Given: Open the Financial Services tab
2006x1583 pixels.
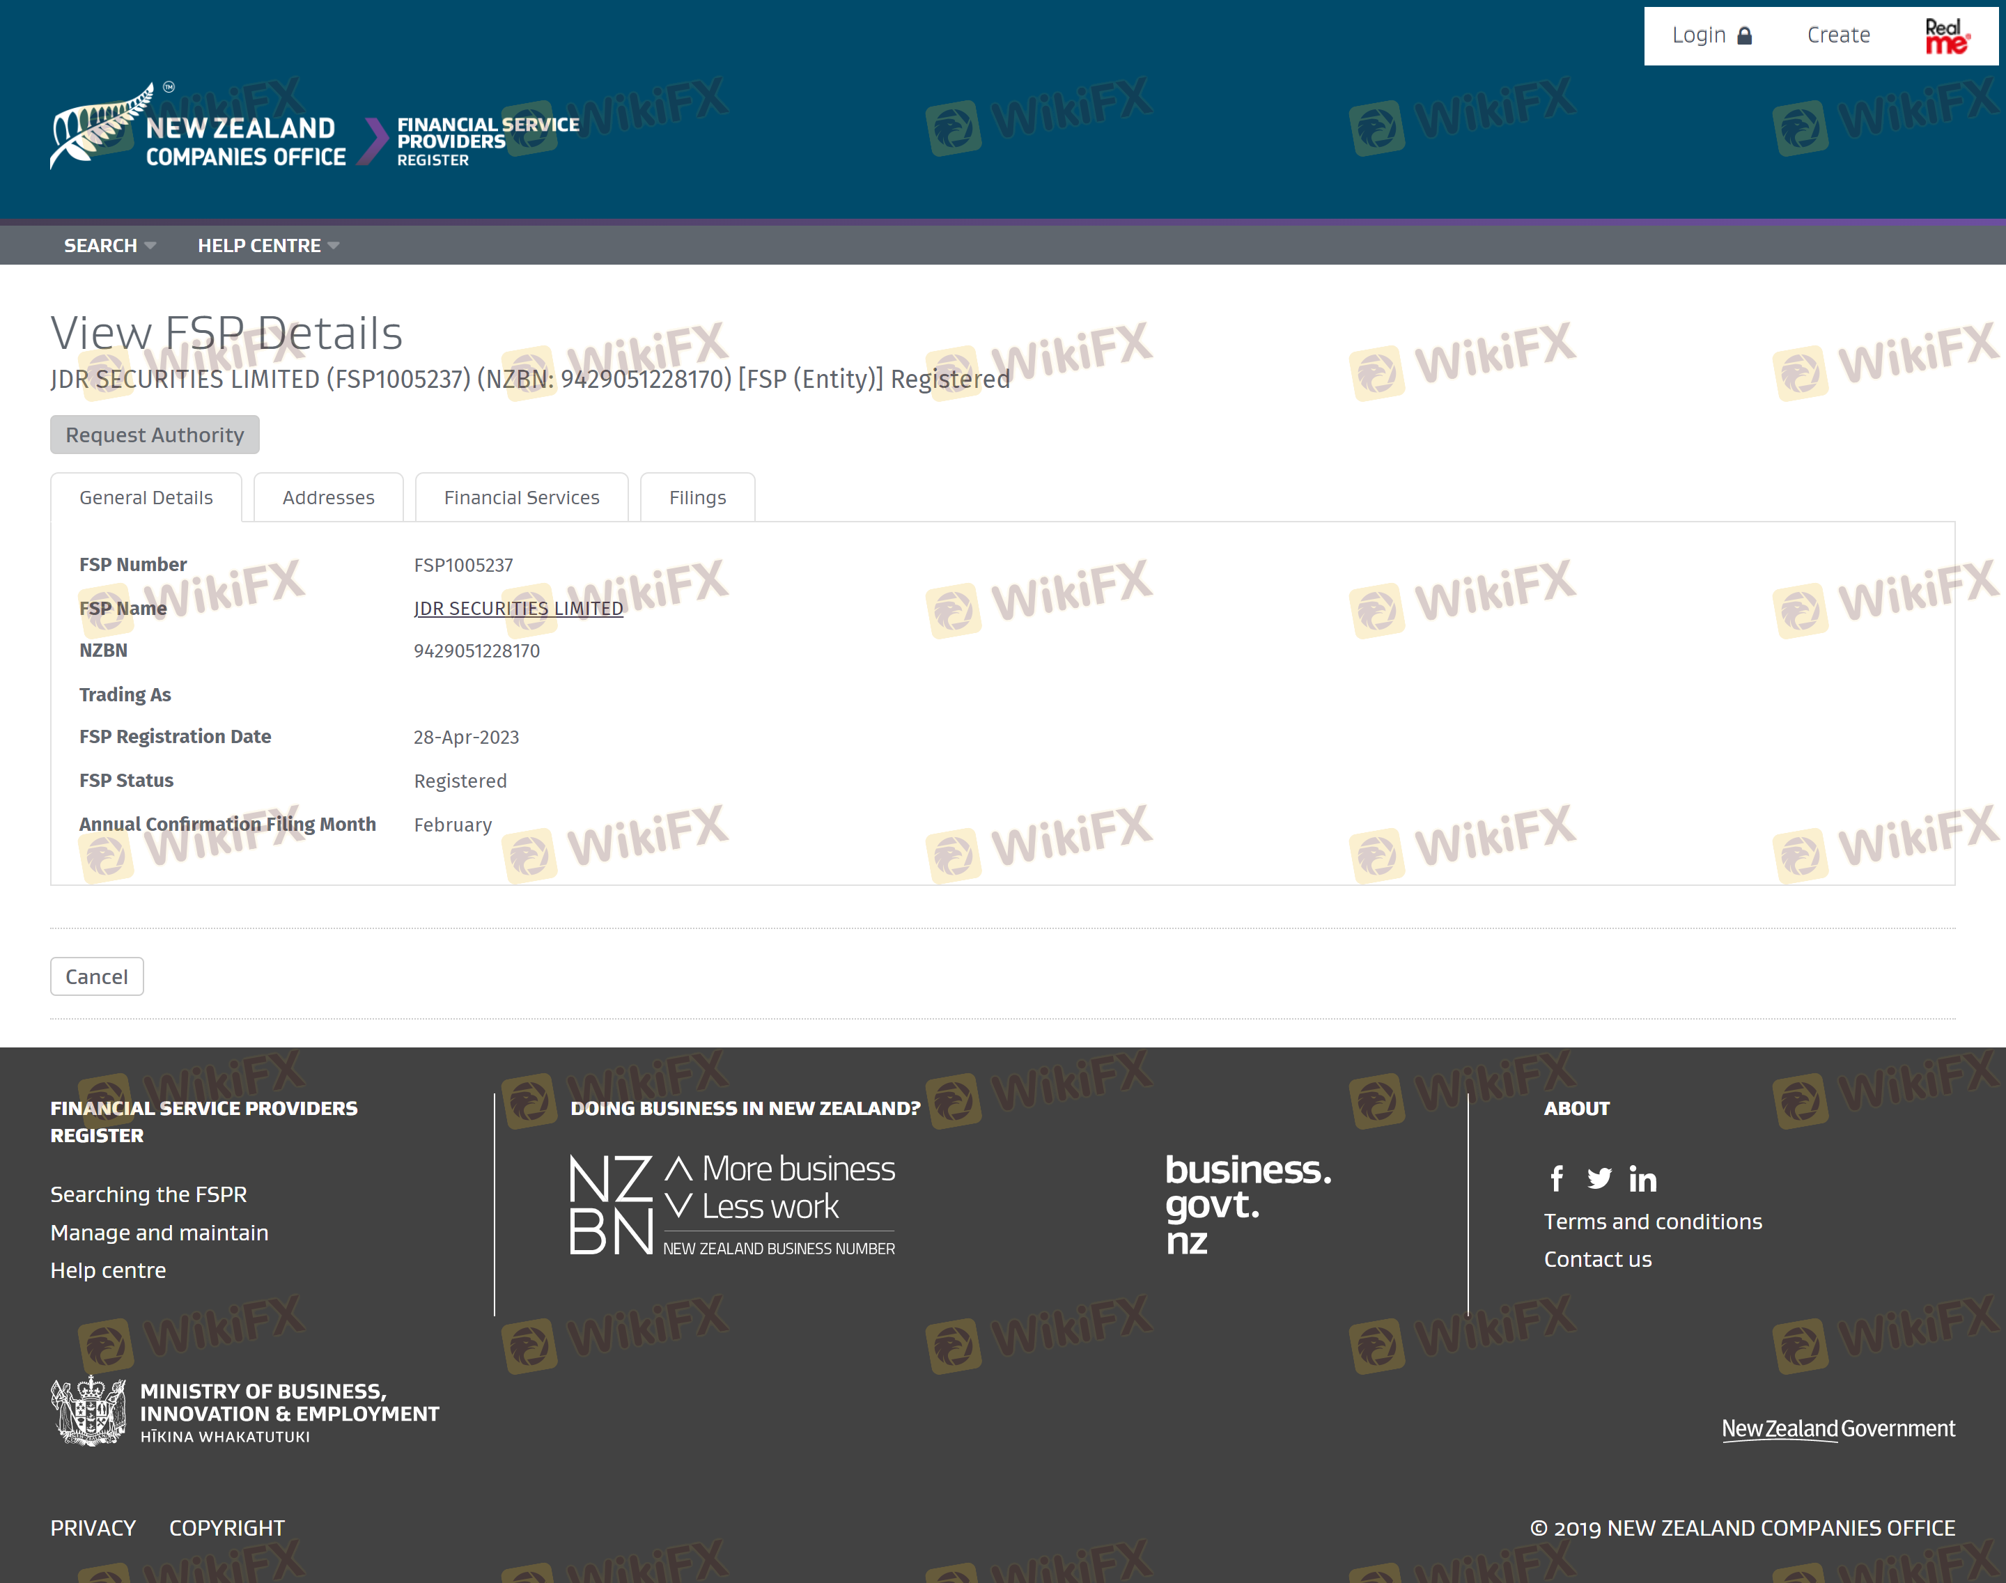Looking at the screenshot, I should [521, 498].
